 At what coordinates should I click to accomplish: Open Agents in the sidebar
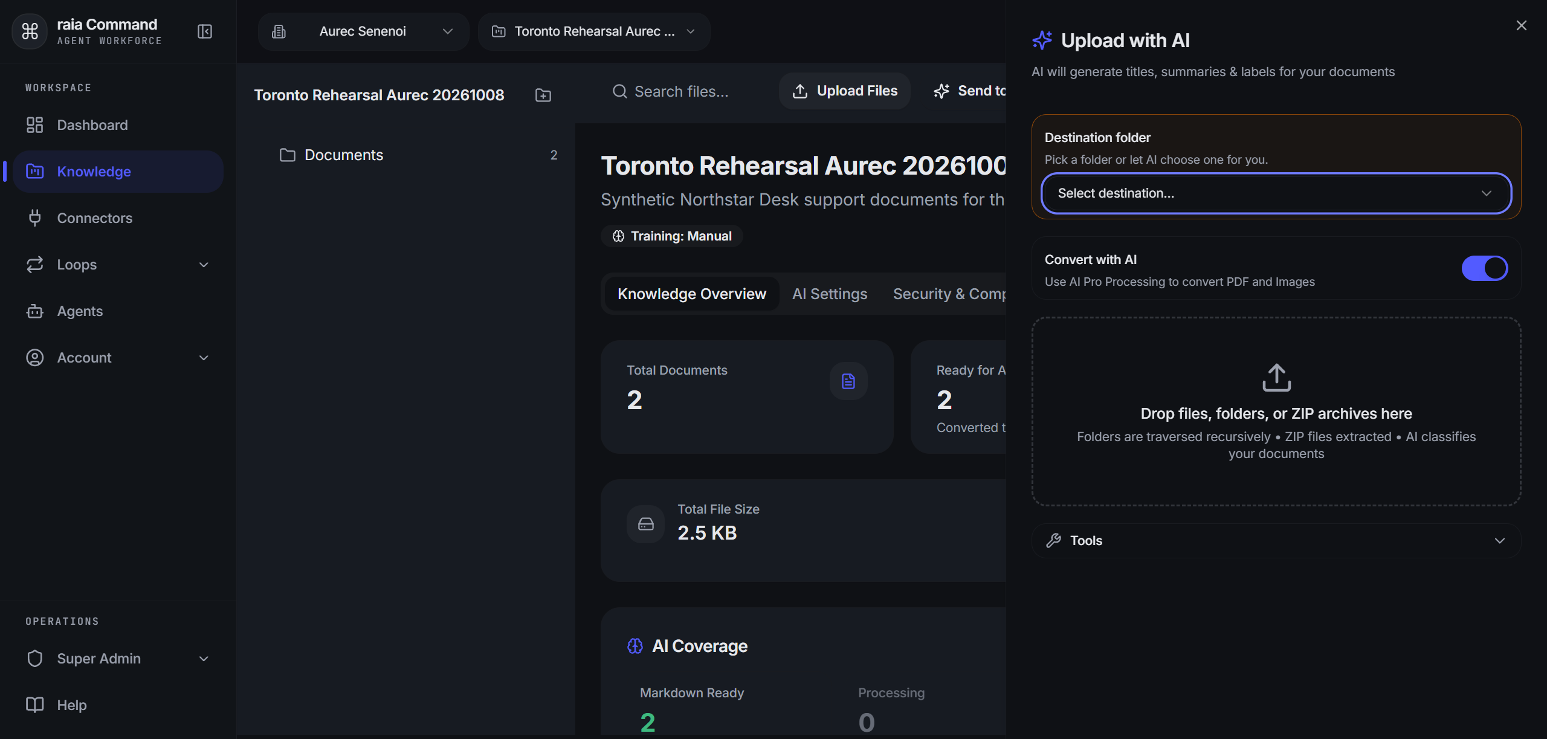tap(118, 311)
